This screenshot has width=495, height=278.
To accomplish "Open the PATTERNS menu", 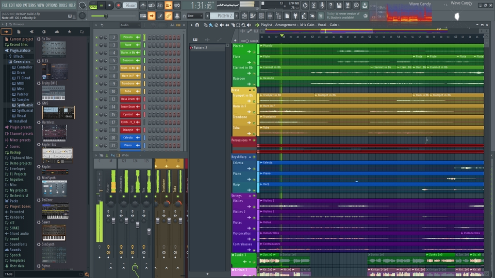I will click(x=29, y=5).
